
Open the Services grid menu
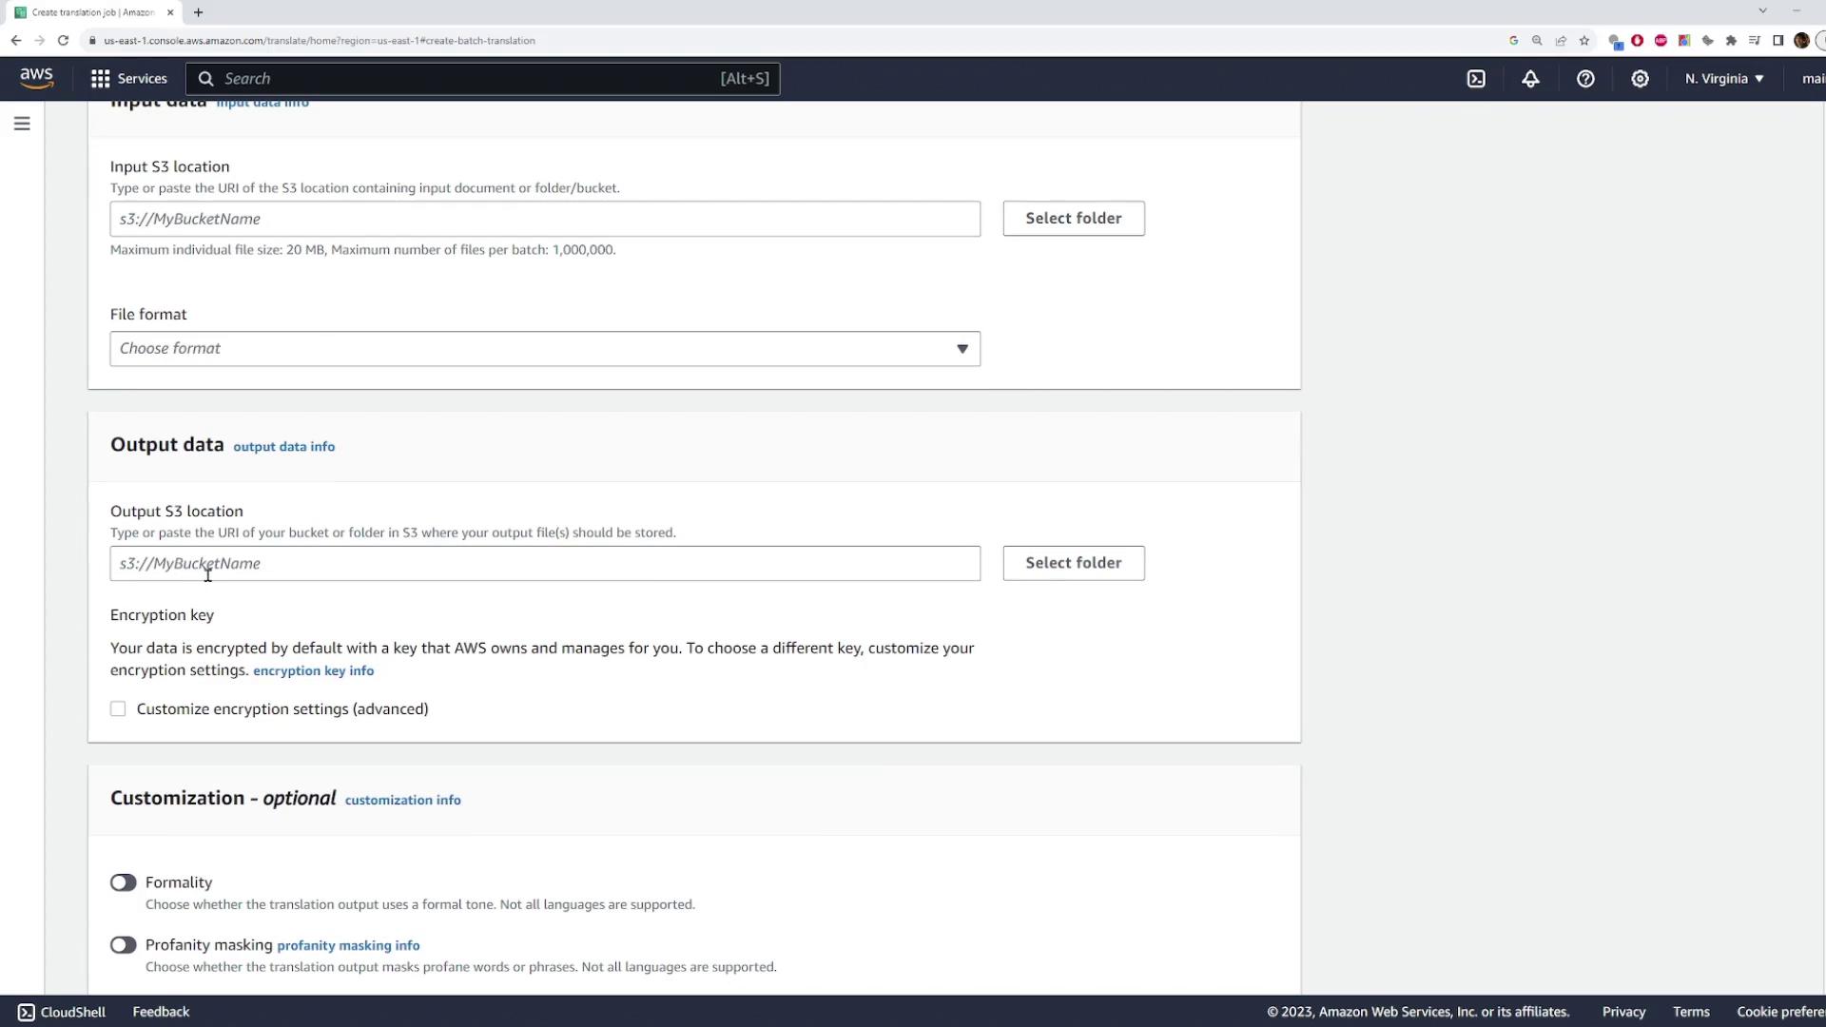pyautogui.click(x=128, y=79)
